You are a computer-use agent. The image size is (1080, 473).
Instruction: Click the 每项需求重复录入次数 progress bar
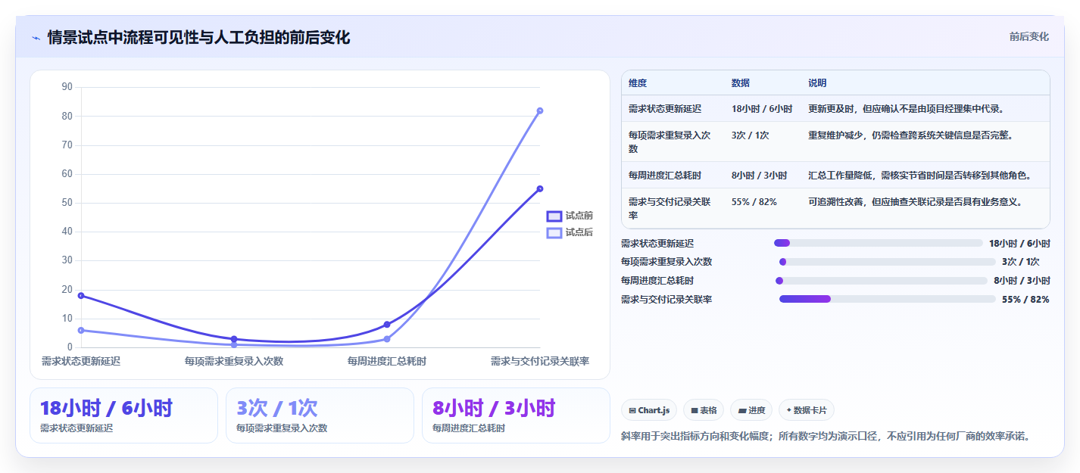click(x=887, y=262)
